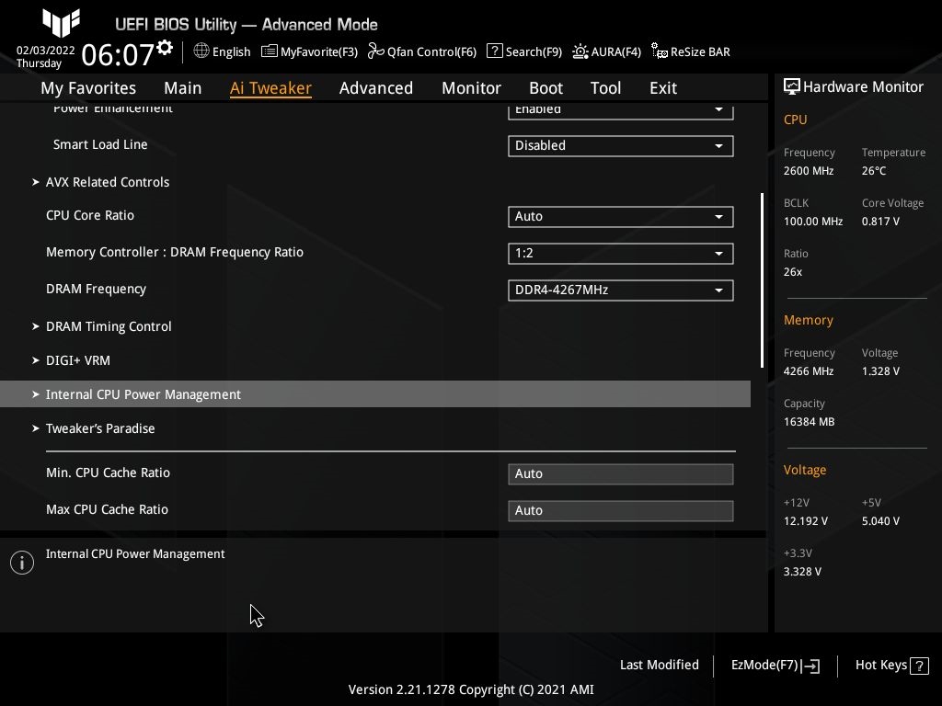
Task: Click the Hot Keys question mark box
Action: click(x=919, y=666)
